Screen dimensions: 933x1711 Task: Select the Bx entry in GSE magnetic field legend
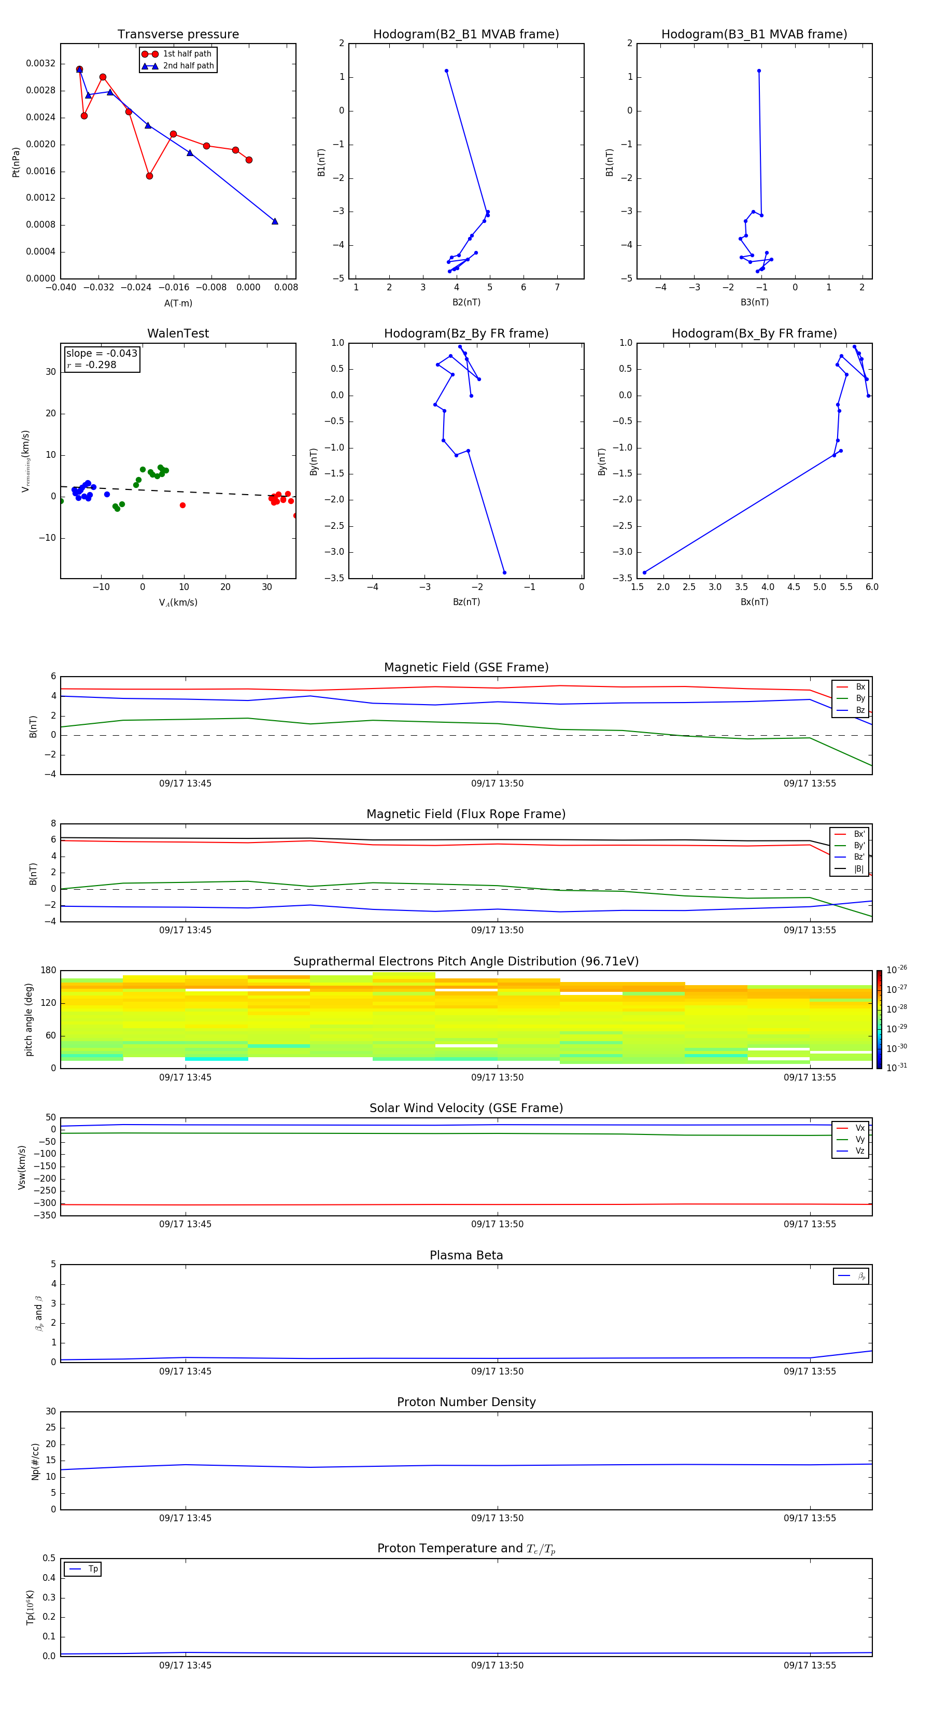coord(859,687)
